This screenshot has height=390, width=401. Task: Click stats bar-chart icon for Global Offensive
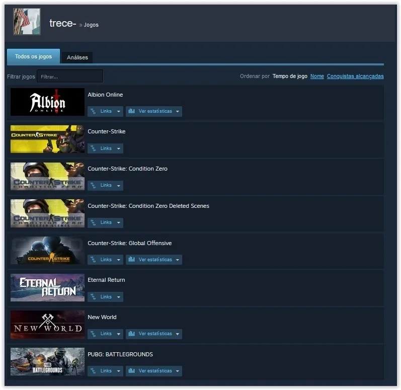[131, 260]
